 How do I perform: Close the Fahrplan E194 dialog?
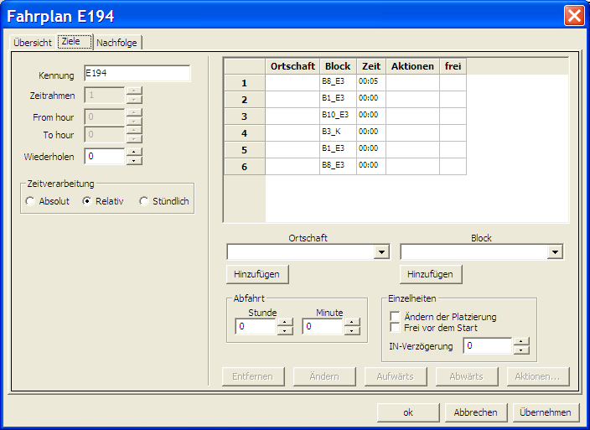574,15
